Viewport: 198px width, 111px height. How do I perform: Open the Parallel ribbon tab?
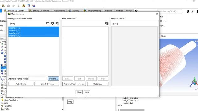point(119,11)
